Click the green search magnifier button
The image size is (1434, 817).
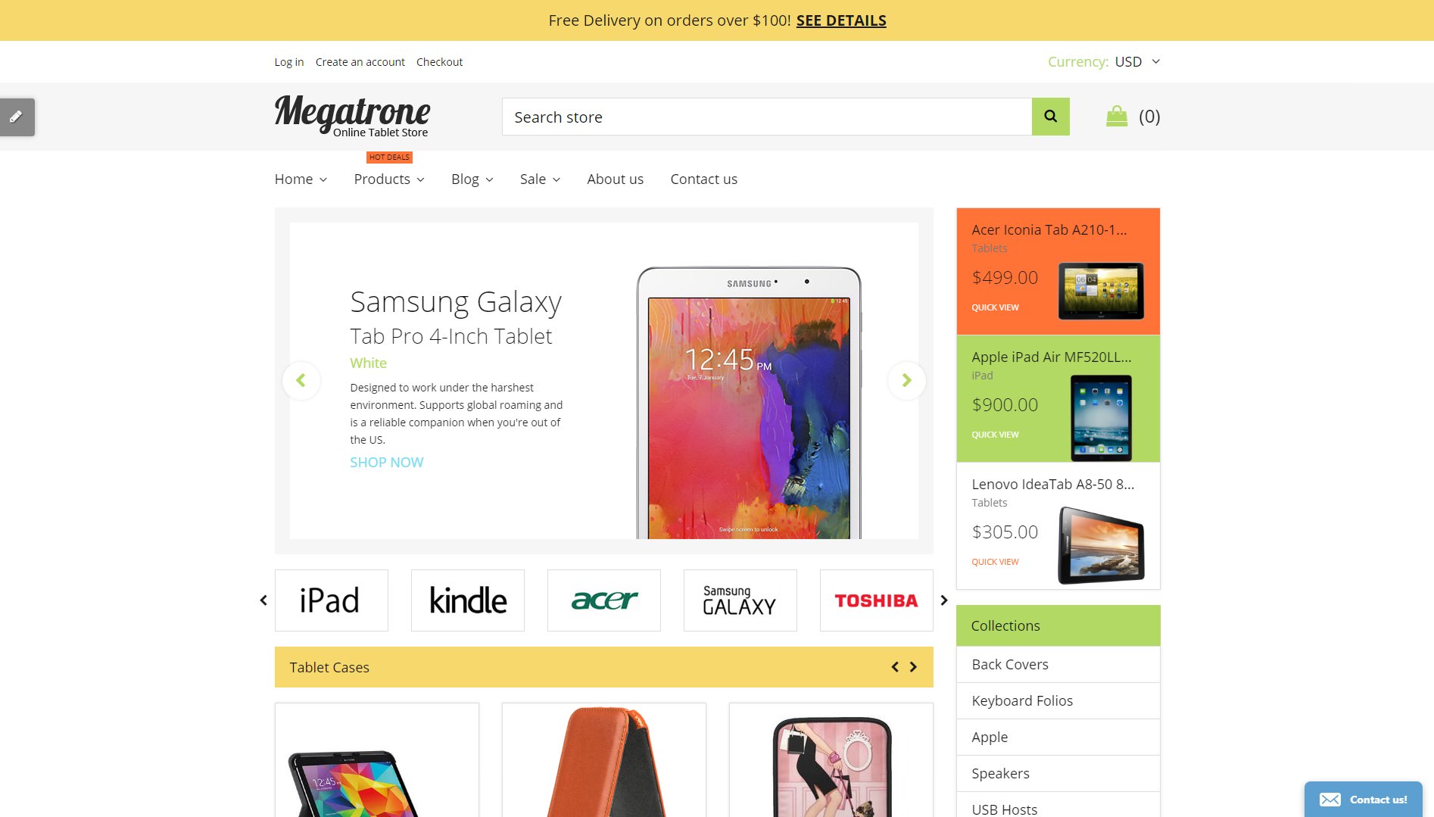pos(1050,117)
